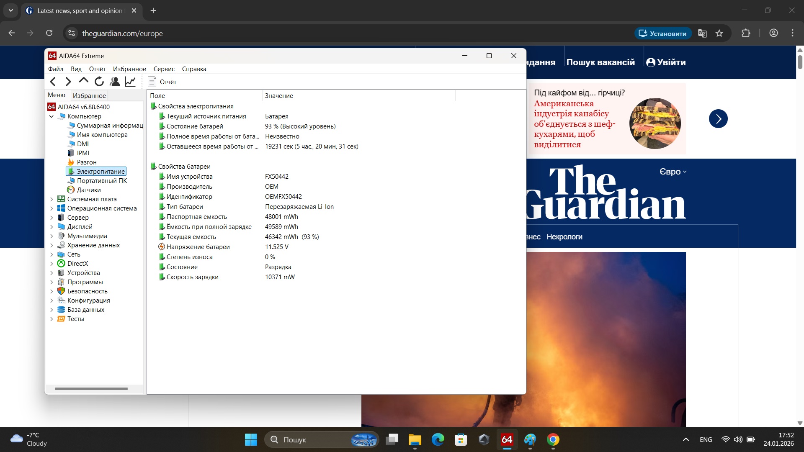Collapse the Компьютер tree branch
Viewport: 804px width, 452px height.
pos(52,116)
